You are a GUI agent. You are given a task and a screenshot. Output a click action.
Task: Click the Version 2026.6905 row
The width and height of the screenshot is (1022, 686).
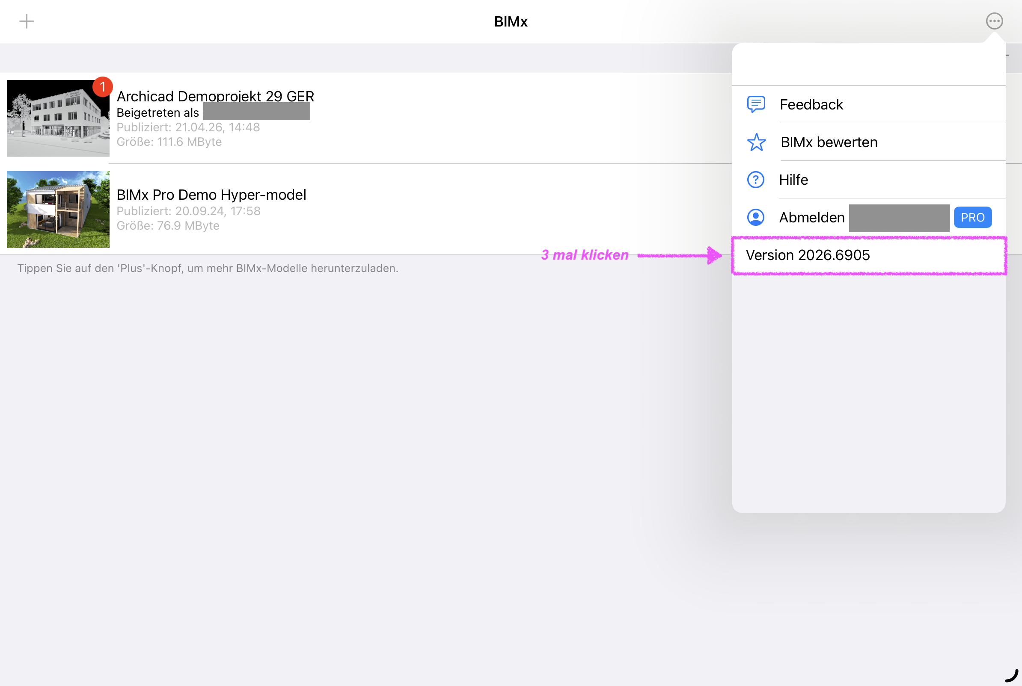pyautogui.click(x=868, y=255)
